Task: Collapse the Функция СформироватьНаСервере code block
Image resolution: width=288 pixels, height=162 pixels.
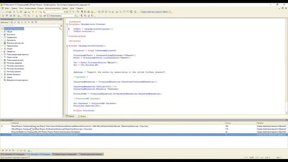Action: 67,46
